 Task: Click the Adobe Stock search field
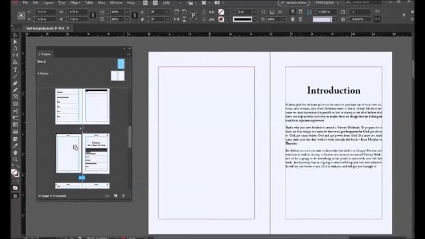pyautogui.click(x=364, y=3)
